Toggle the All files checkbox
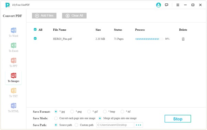 (35, 29)
